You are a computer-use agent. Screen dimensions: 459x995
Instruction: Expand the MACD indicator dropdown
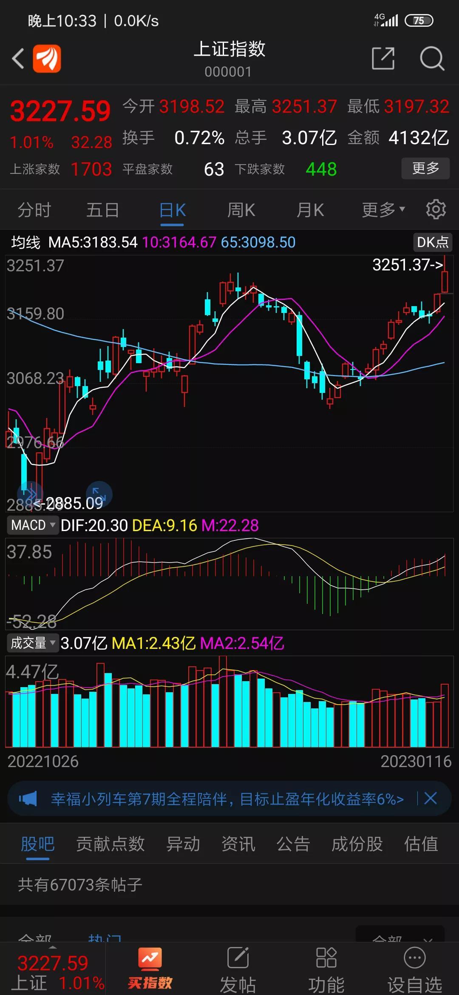pyautogui.click(x=33, y=525)
